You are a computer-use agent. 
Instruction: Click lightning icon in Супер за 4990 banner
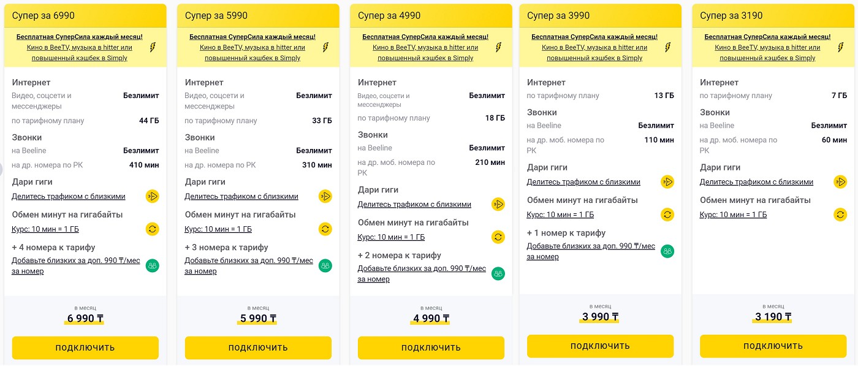pos(499,47)
